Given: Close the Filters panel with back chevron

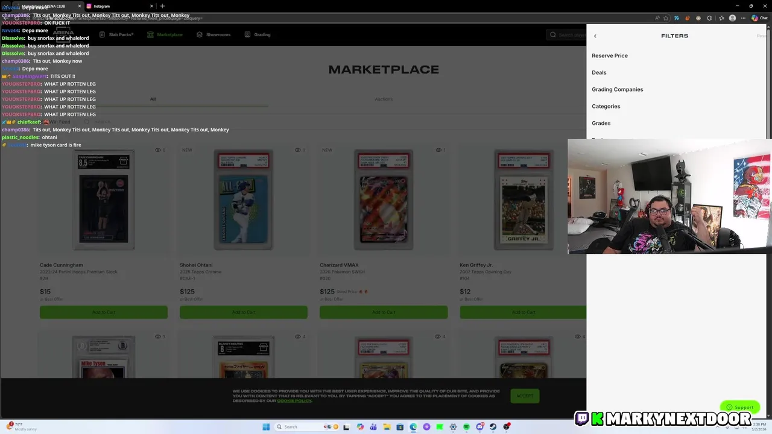Looking at the screenshot, I should click(x=595, y=36).
